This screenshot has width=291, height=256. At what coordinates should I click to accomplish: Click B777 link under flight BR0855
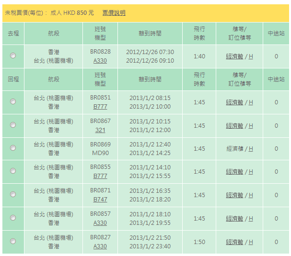point(100,176)
